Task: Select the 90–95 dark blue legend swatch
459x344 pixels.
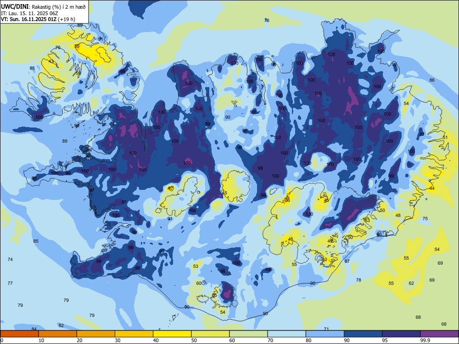Action: (363, 334)
